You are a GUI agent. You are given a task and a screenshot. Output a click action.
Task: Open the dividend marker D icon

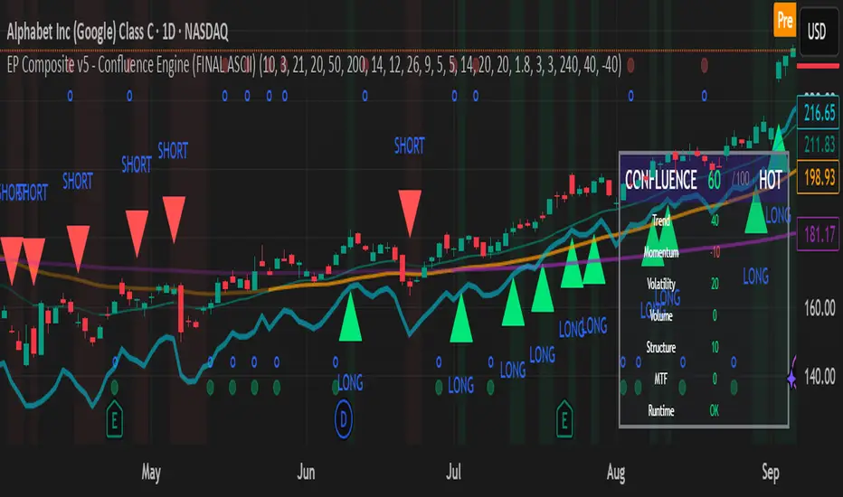click(344, 418)
